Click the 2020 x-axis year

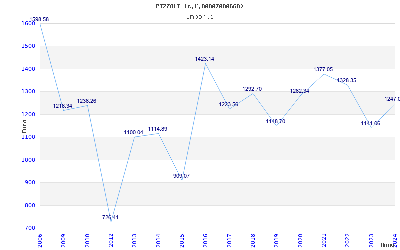[x=300, y=240]
